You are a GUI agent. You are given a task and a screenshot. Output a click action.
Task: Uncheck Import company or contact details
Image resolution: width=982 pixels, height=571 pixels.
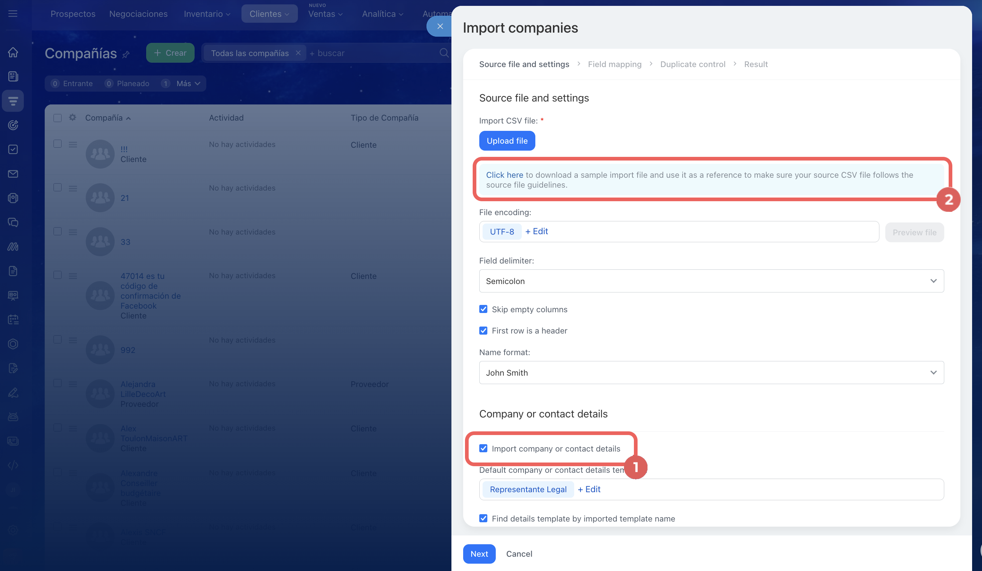click(x=483, y=448)
